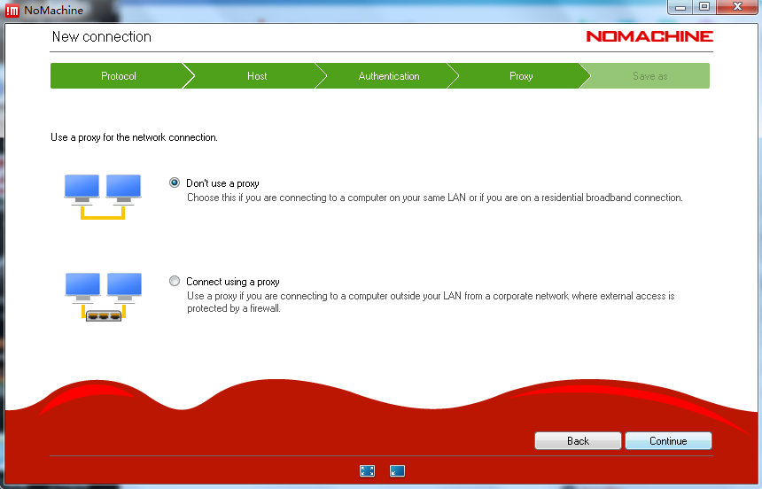The height and width of the screenshot is (489, 762).
Task: Minimize the NoMachine window
Action: point(680,7)
